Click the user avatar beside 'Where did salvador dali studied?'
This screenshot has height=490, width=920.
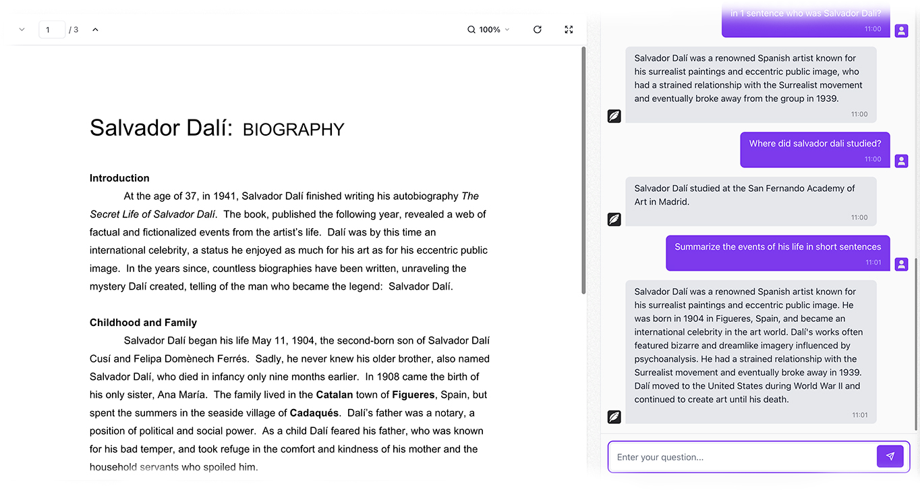tap(901, 161)
